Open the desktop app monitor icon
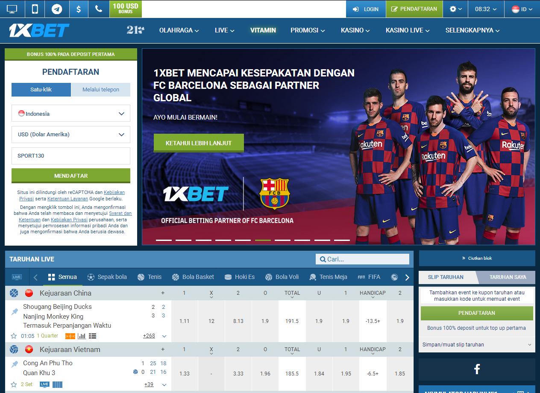Image resolution: width=540 pixels, height=393 pixels. coord(12,9)
